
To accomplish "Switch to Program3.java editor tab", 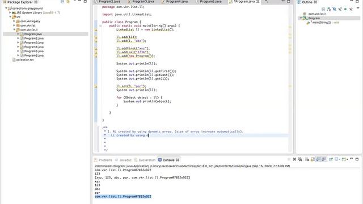I will [x=143, y=2].
